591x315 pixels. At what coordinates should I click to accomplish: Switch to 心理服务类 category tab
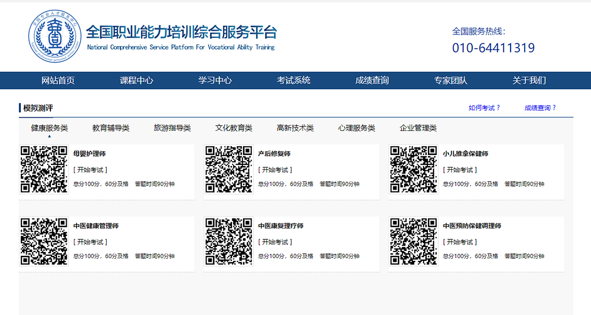click(357, 128)
